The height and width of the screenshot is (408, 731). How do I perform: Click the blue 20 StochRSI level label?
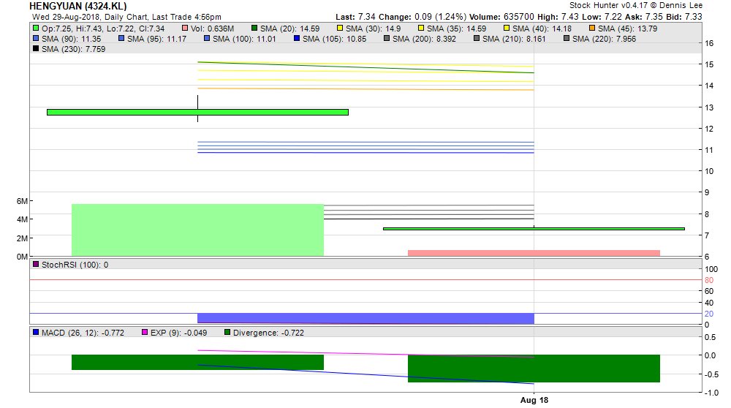click(x=709, y=314)
